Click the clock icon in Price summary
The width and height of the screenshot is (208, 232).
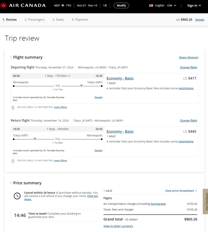[17, 196]
